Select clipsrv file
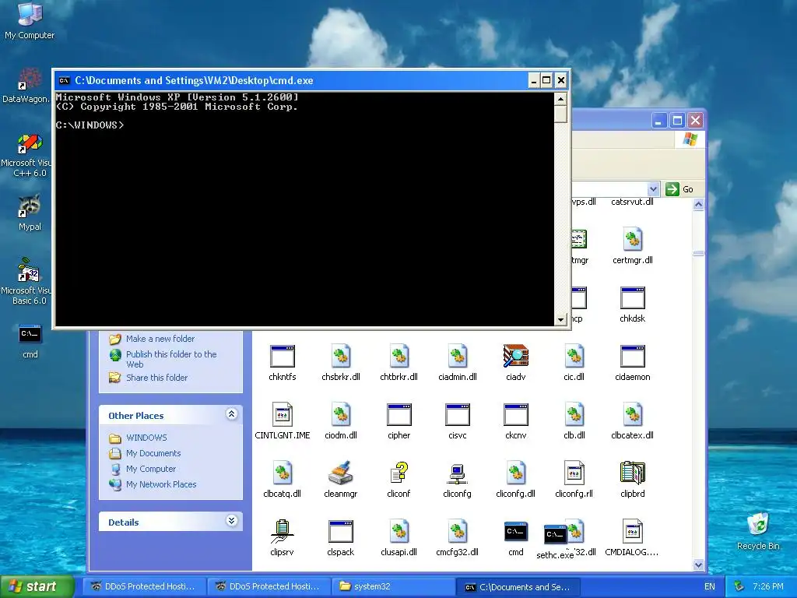 (x=282, y=538)
